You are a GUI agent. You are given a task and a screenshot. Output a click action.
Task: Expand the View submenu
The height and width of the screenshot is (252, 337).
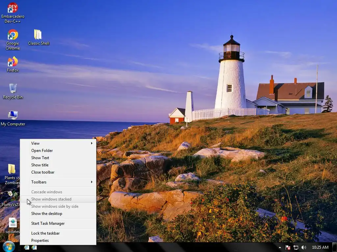(x=58, y=143)
